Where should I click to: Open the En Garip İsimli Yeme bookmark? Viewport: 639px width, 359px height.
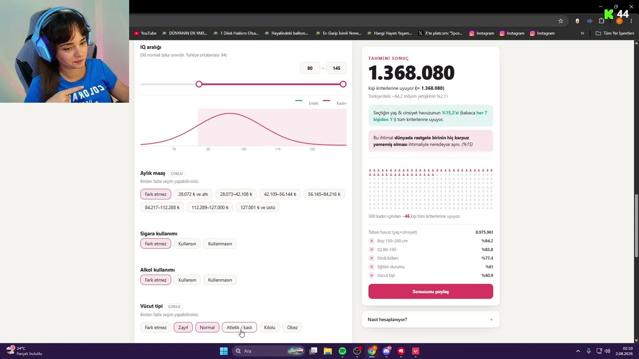coord(338,33)
